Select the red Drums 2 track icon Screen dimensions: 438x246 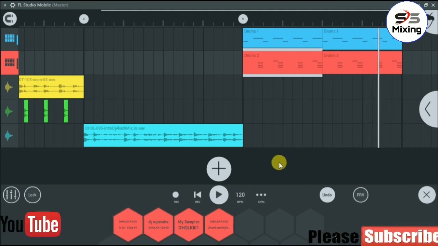[9, 63]
